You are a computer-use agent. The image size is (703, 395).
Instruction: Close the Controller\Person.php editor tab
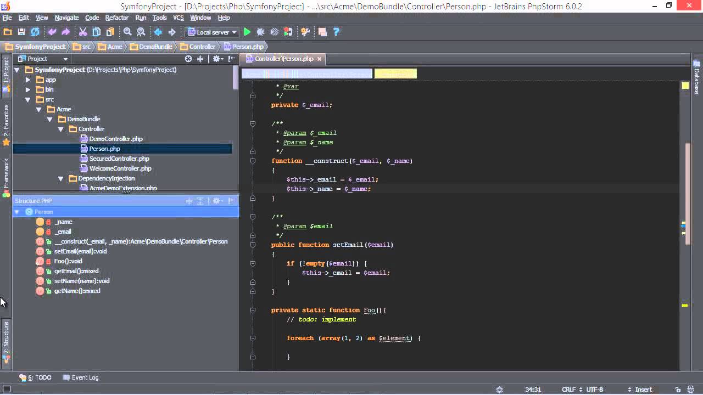319,59
